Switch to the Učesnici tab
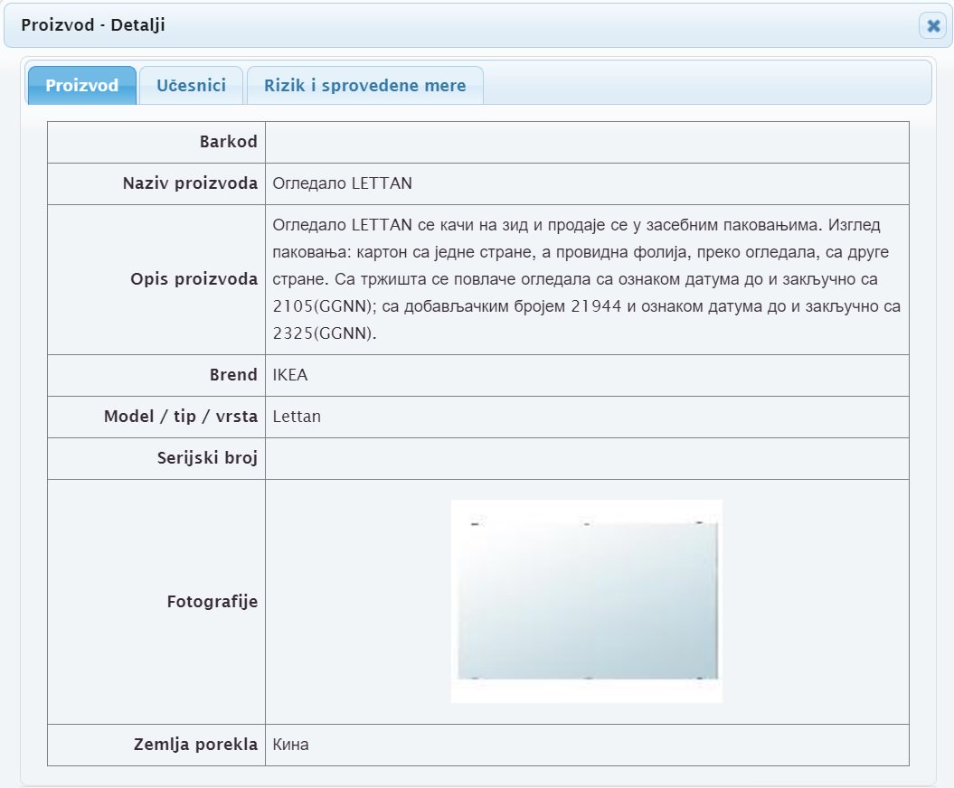 [x=191, y=86]
